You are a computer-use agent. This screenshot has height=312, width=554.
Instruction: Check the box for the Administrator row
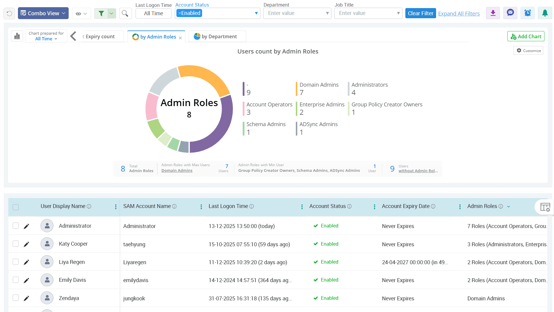click(x=16, y=226)
